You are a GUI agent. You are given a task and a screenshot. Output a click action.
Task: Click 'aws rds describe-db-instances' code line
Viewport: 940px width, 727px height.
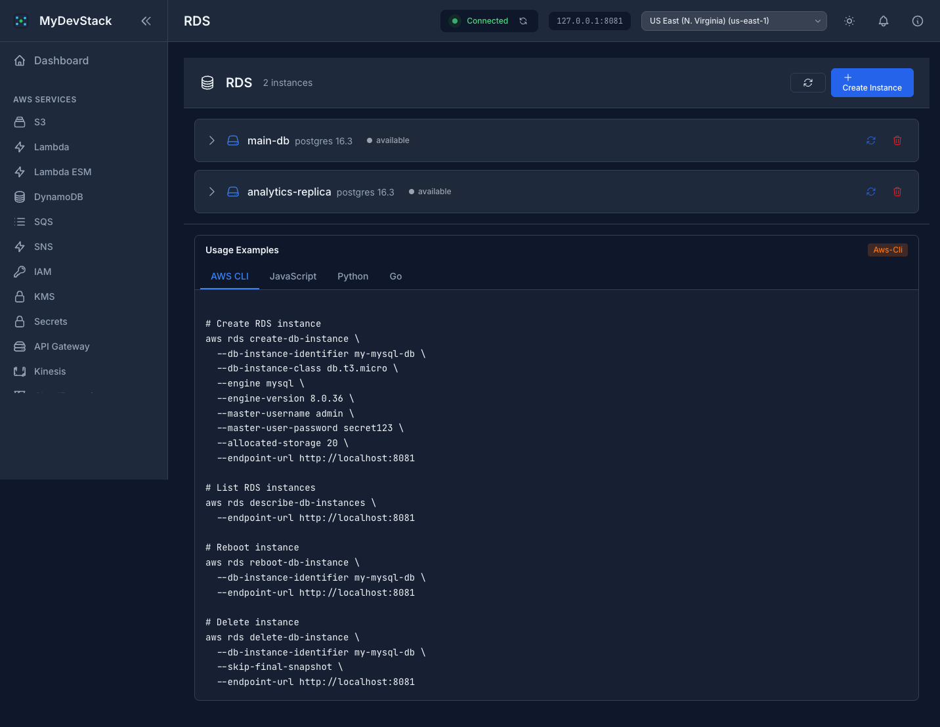(x=291, y=503)
